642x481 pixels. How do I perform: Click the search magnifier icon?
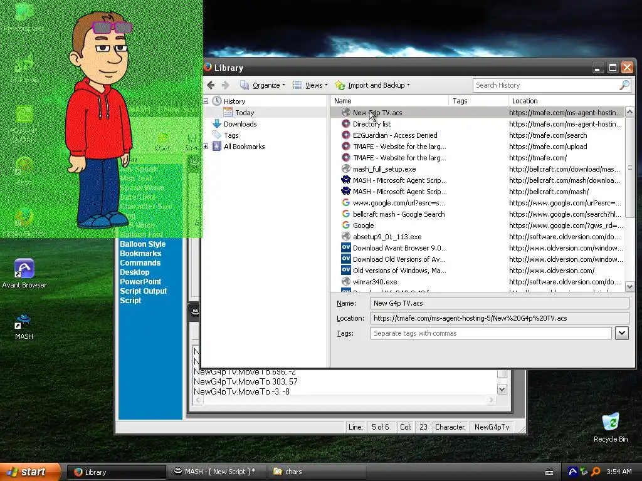(624, 85)
